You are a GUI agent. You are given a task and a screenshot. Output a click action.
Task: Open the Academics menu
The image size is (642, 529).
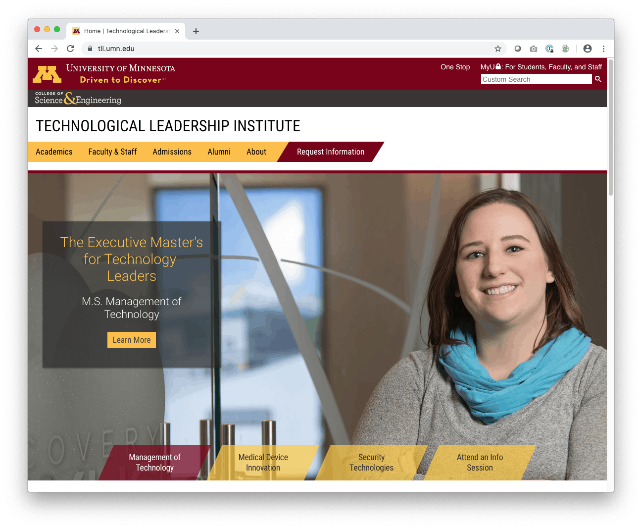coord(54,152)
